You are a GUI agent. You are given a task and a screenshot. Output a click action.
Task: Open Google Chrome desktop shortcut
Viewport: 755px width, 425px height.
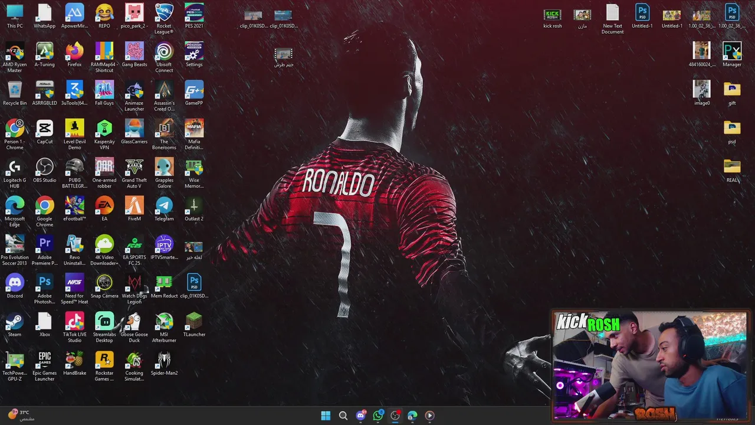(45, 212)
